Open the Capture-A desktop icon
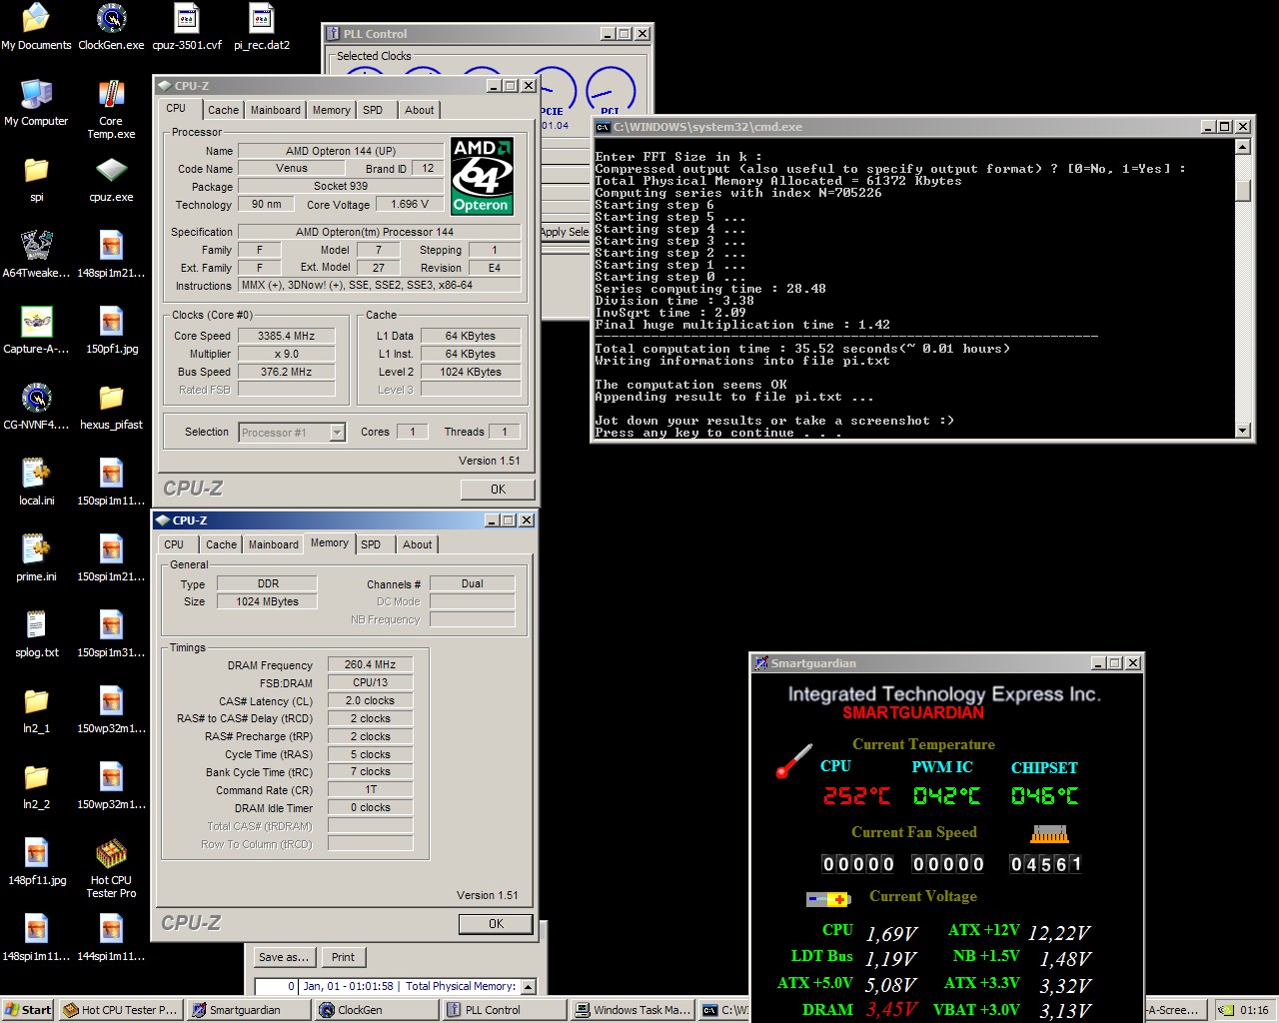 pyautogui.click(x=36, y=331)
